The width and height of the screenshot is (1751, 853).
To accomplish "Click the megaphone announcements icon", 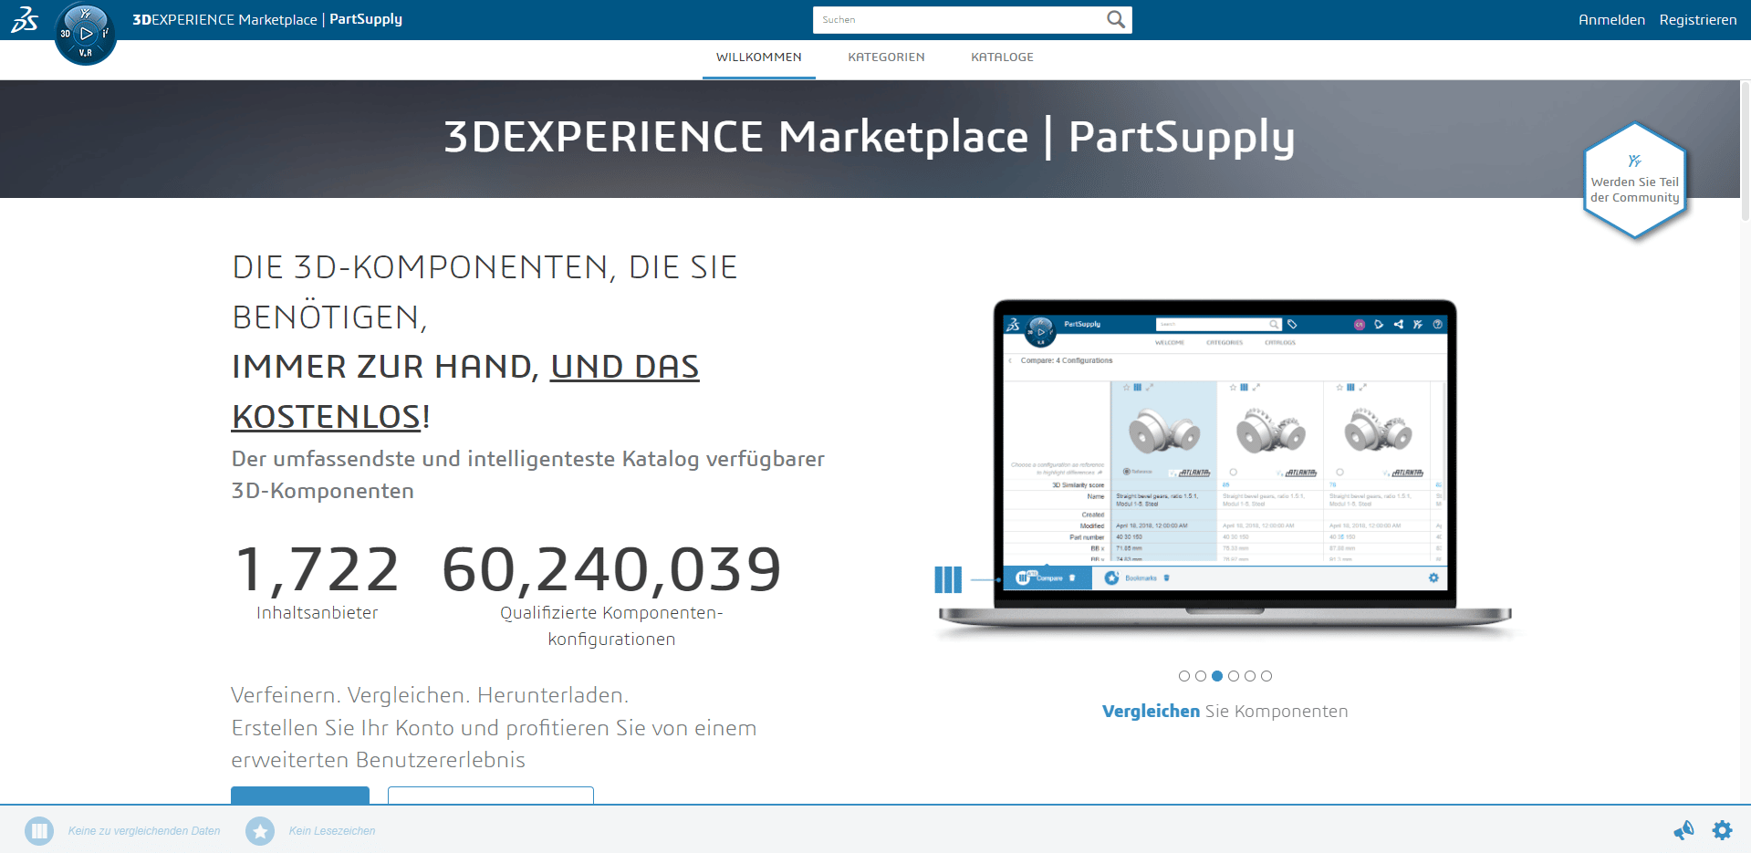I will point(1683,830).
